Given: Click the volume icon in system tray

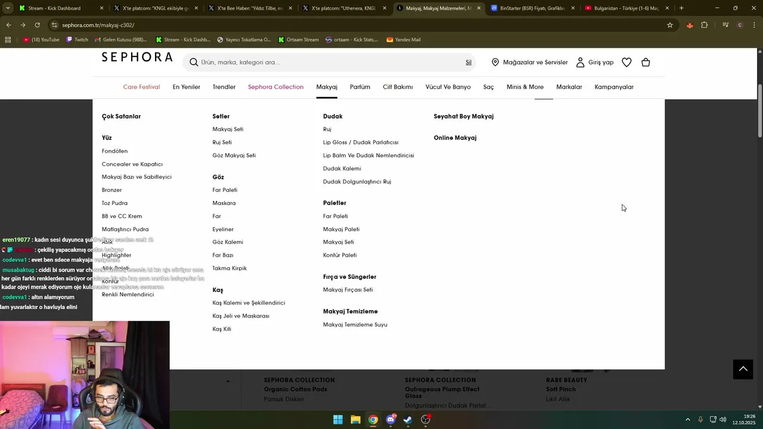Looking at the screenshot, I should [x=723, y=419].
